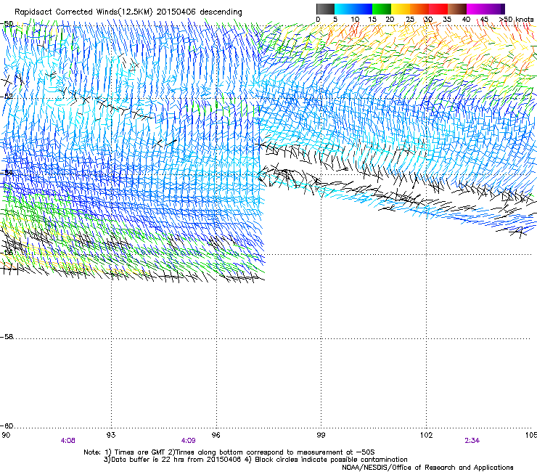Click the blue 10–15 knots color segment
Viewport: 537px width, 472px height.
[363, 9]
